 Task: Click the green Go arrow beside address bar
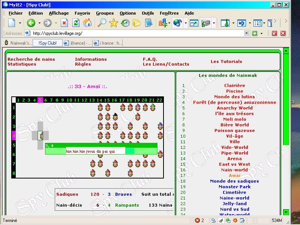pyautogui.click(x=255, y=33)
